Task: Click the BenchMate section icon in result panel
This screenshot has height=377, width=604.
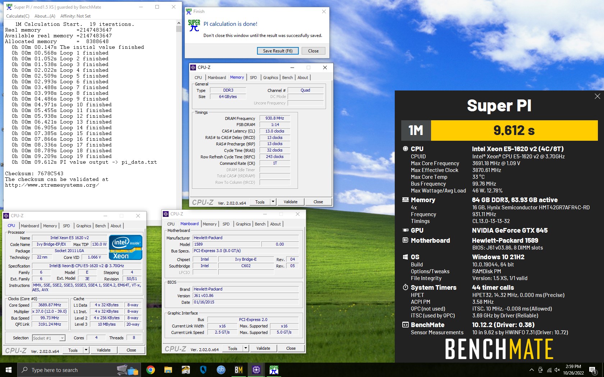Action: pyautogui.click(x=405, y=325)
